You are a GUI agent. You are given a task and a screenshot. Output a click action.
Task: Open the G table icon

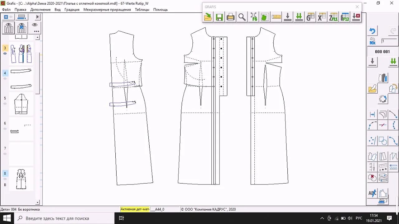click(310, 17)
